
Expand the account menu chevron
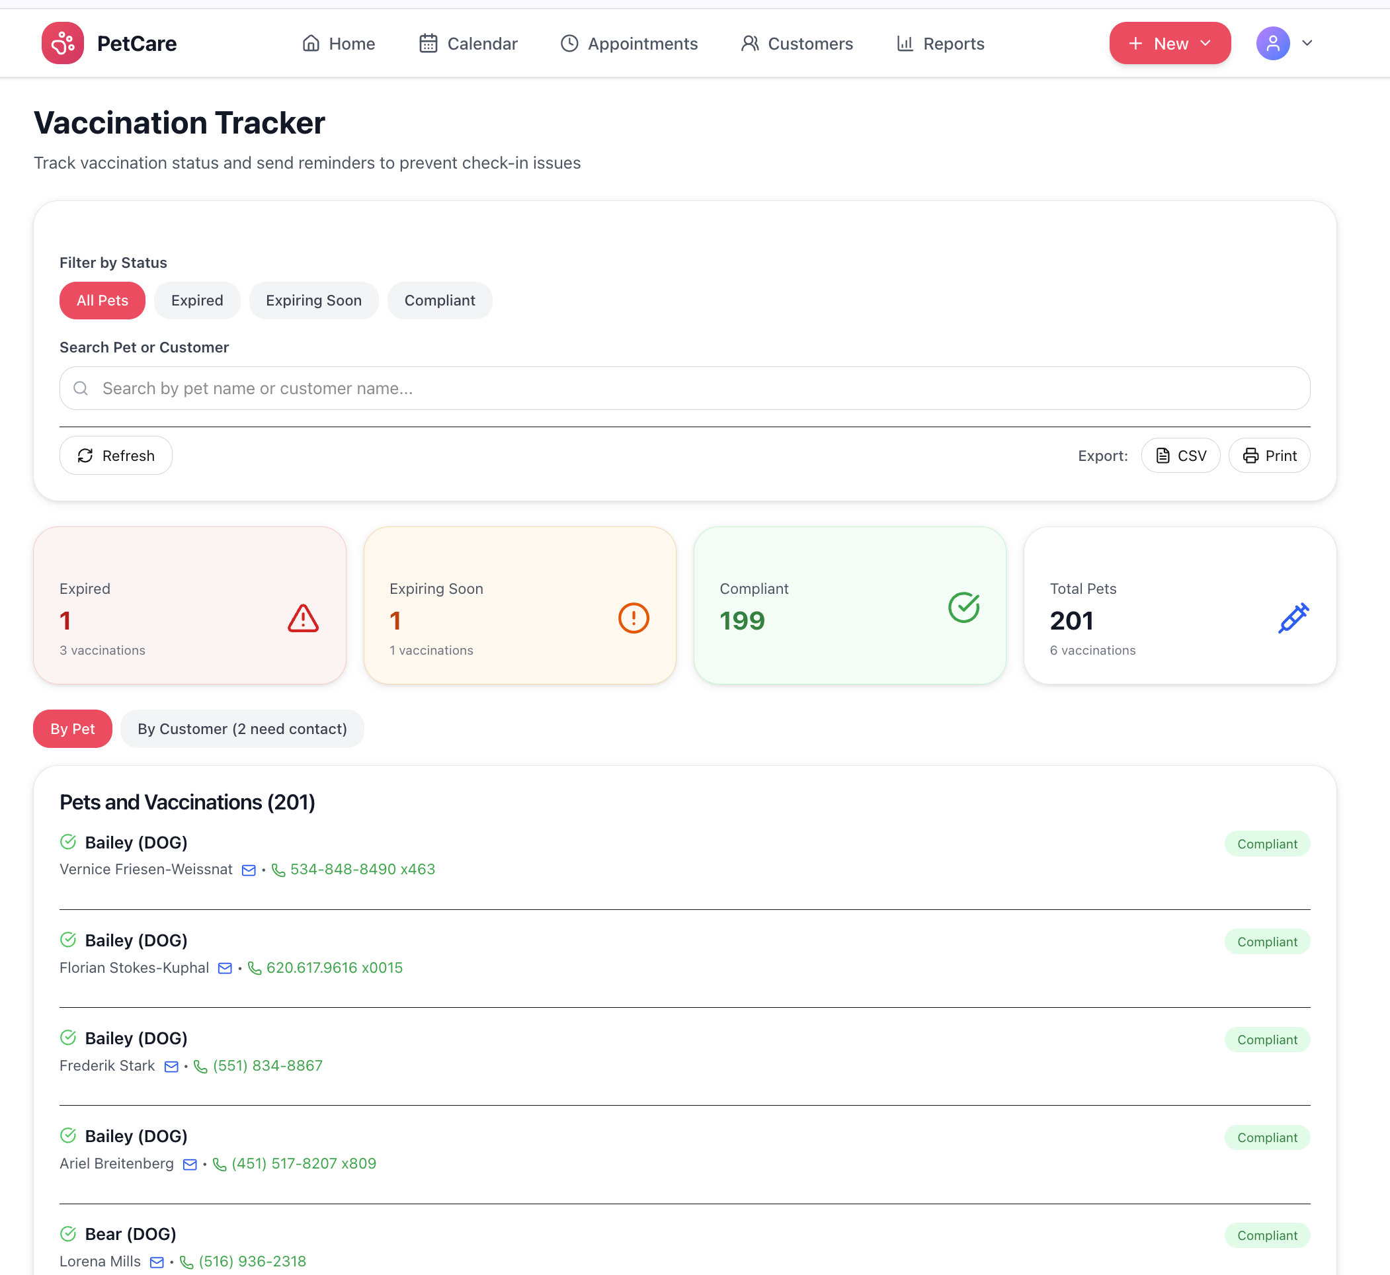pyautogui.click(x=1308, y=43)
